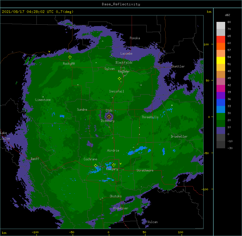
Task: Click the Drumheller town label
Action: click(x=179, y=136)
